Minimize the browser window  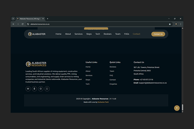169,19
